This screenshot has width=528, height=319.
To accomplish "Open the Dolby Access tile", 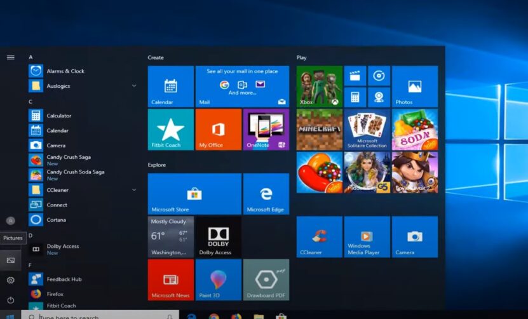I will pos(219,237).
